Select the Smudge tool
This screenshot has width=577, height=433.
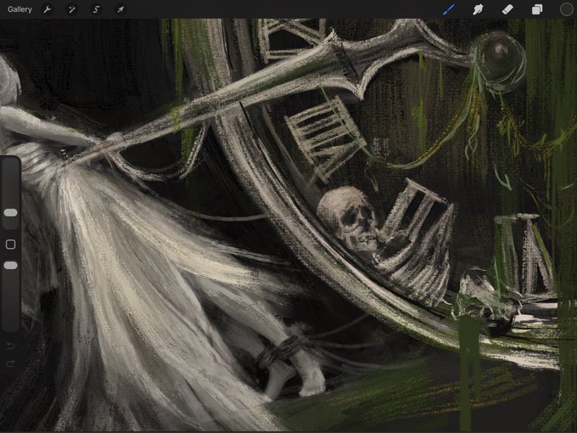478,9
